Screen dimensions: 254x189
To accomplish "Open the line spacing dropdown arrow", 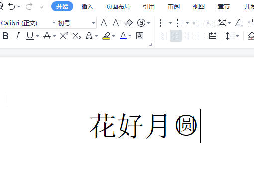I will tap(237, 36).
